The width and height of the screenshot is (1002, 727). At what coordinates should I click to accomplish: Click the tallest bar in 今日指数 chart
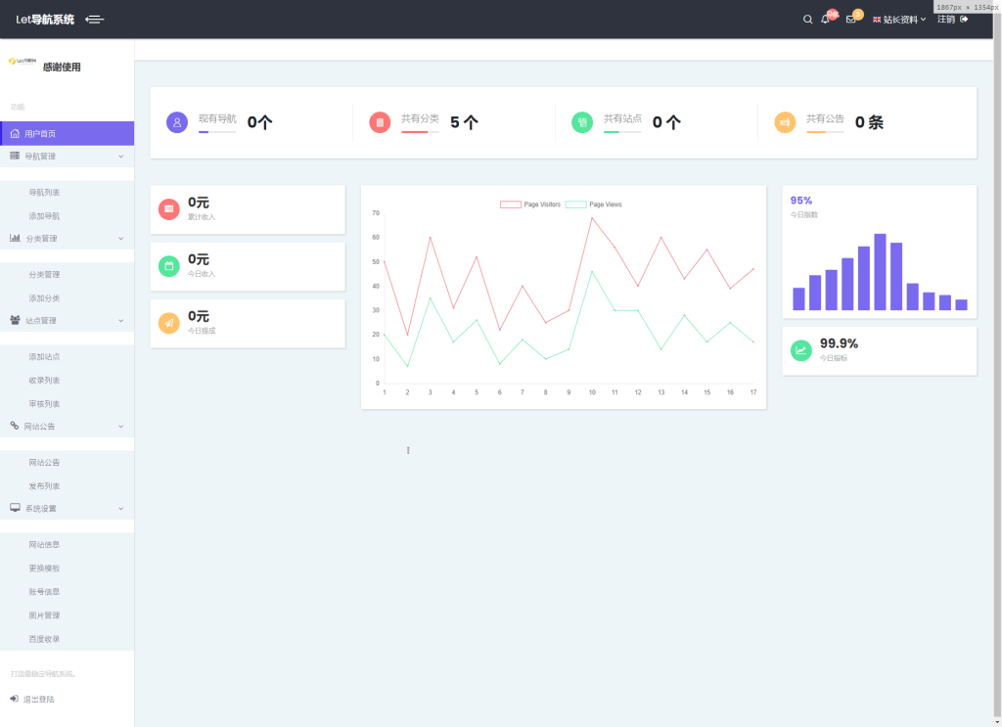coord(880,272)
